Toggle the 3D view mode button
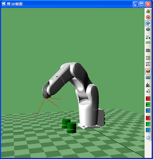 [148, 71]
